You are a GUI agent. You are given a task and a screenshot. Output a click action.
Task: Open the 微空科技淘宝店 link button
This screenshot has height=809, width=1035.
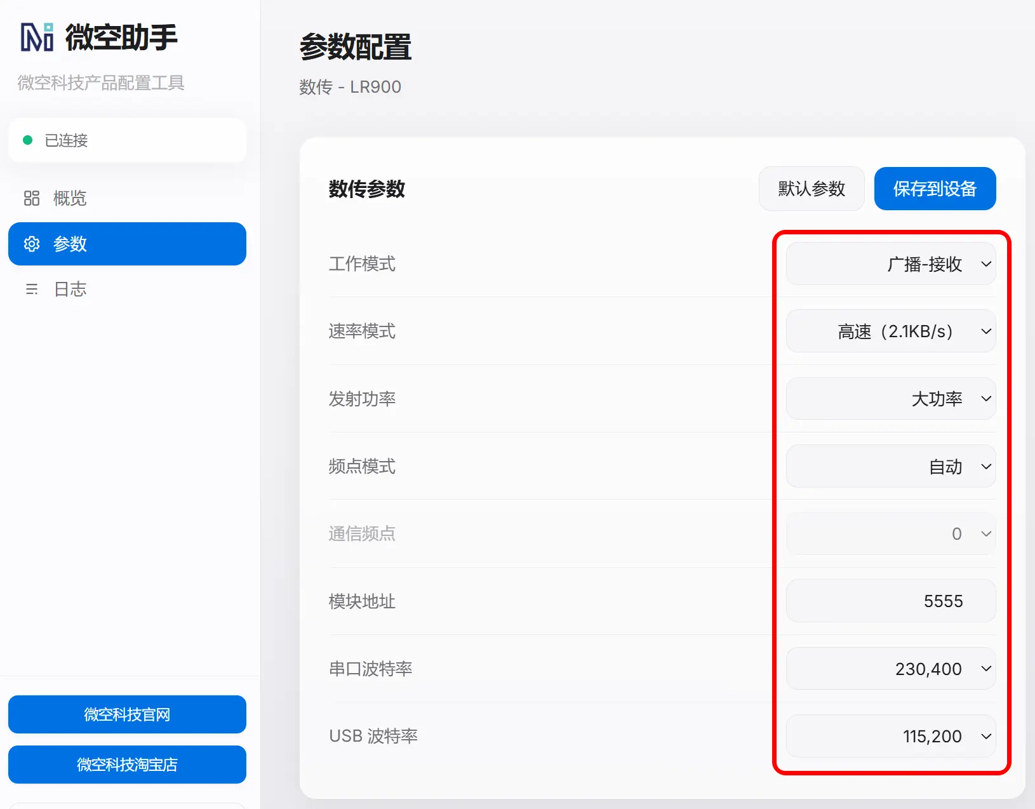[x=127, y=765]
